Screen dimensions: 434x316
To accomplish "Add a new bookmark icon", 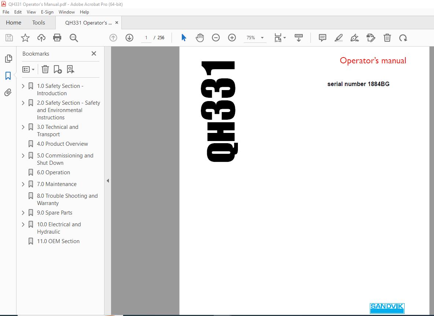I will pyautogui.click(x=58, y=69).
